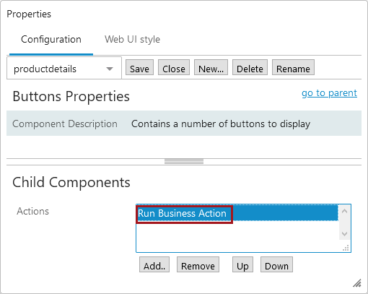Switch to the Web UI style tab
The height and width of the screenshot is (294, 368).
coord(132,39)
